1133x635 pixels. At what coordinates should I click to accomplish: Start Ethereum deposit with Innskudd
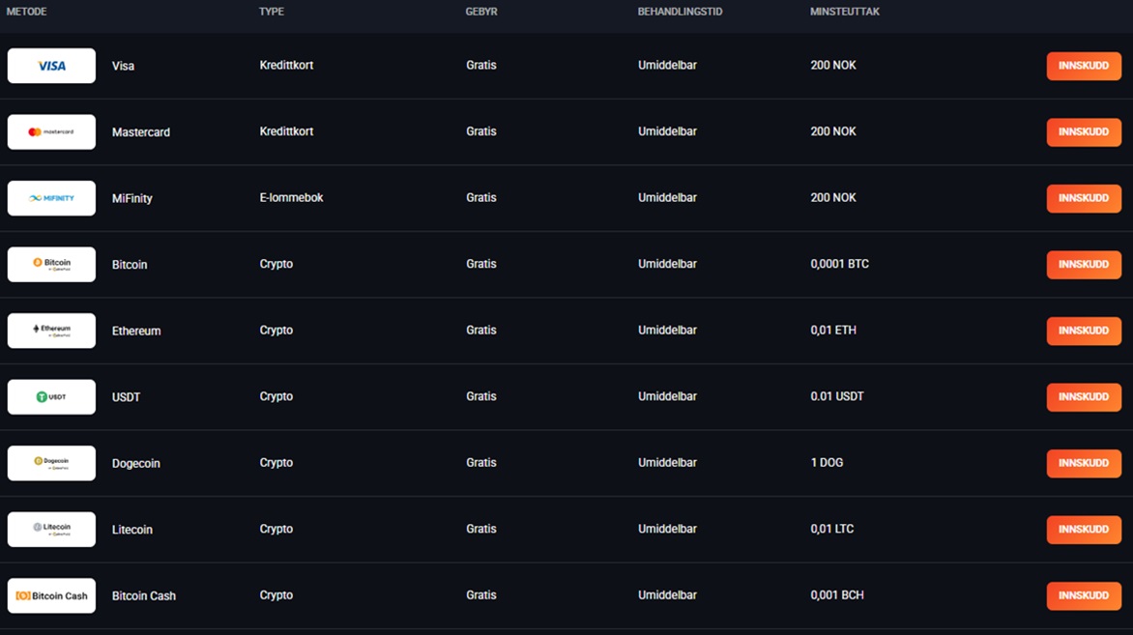pos(1084,331)
